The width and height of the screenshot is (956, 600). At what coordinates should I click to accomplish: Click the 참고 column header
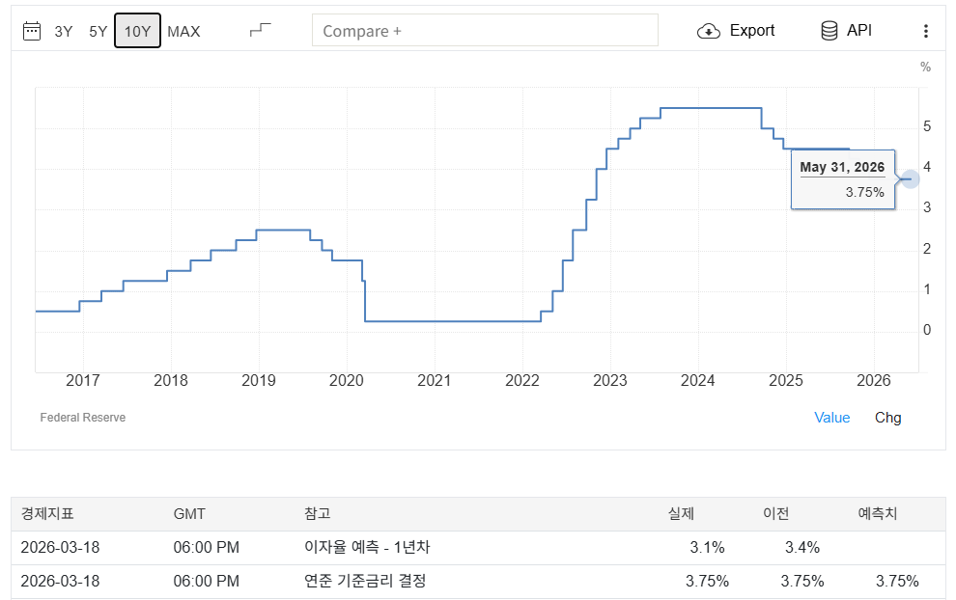coord(317,513)
